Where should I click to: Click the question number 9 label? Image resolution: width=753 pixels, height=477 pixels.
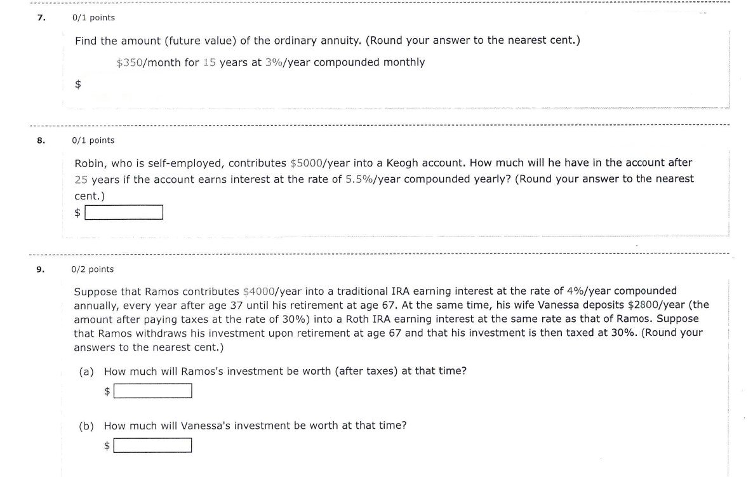41,269
